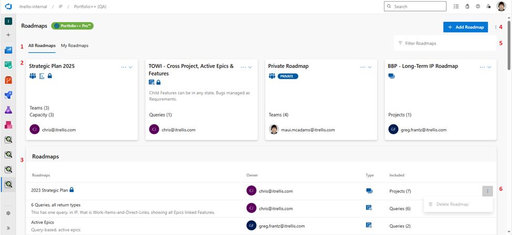Viewport: 512px width, 235px height.
Task: Click GF avatar on BBP roadmap card
Action: [x=393, y=129]
